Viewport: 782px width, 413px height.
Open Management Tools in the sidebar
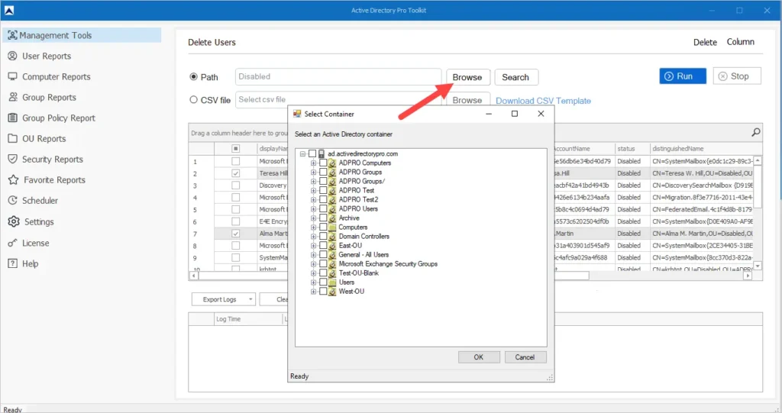(x=82, y=35)
